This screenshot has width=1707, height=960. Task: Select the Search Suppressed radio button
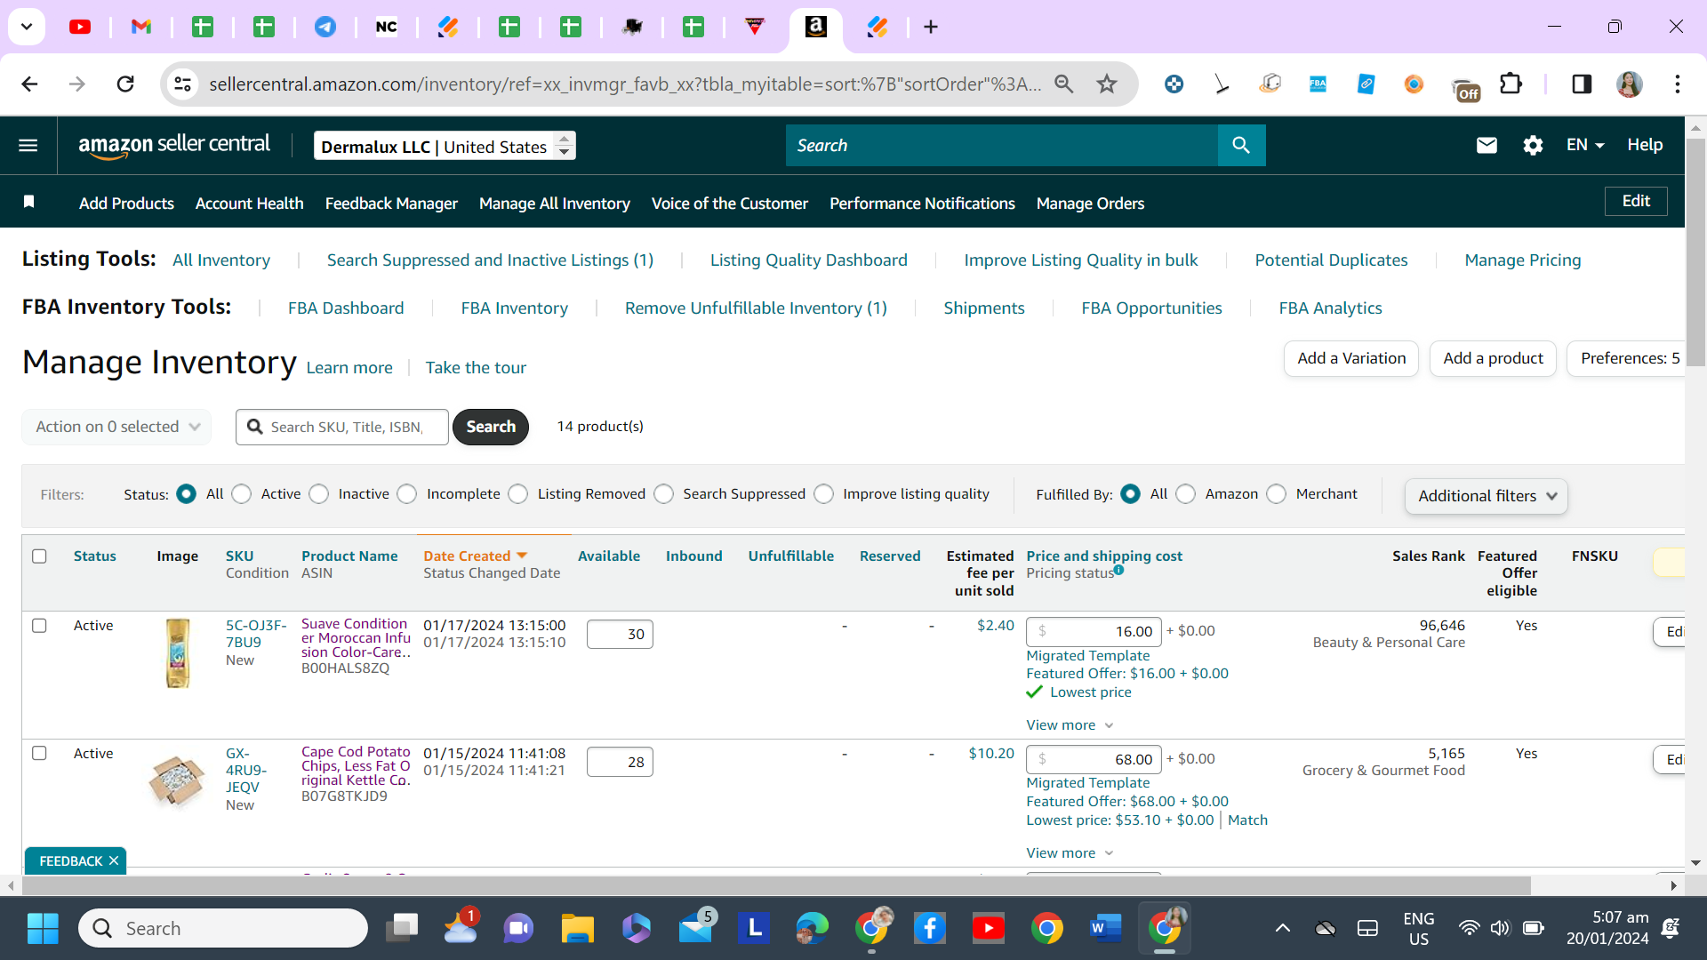tap(664, 494)
